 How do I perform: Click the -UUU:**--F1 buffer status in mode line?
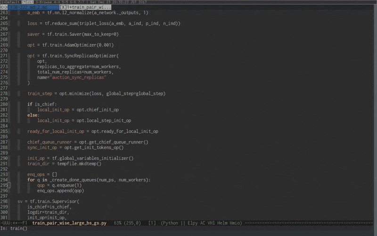(x=14, y=223)
